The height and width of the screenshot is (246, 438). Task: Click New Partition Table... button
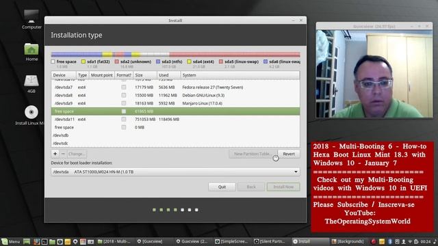coord(253,154)
